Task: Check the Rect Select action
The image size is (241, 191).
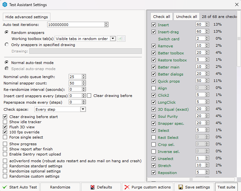Action: click(153, 138)
